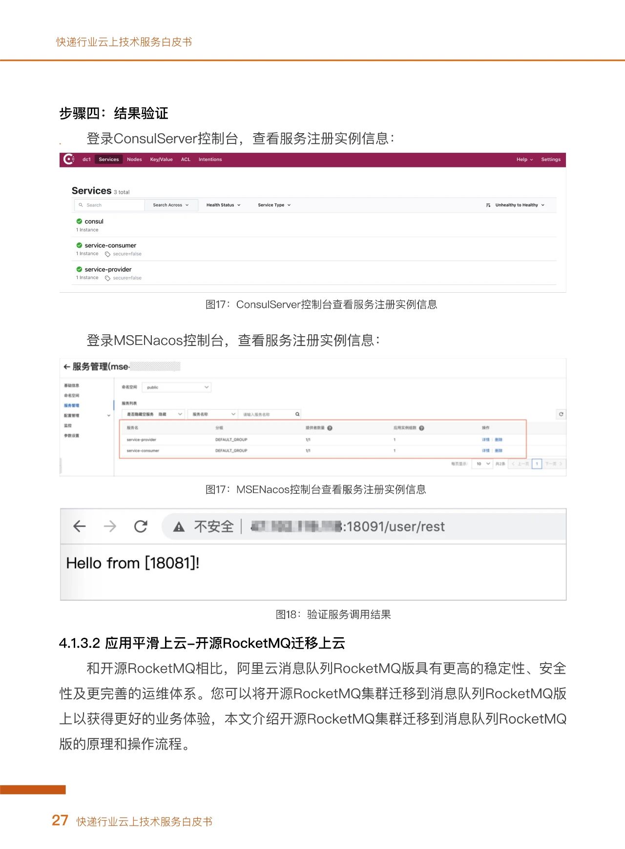This screenshot has width=625, height=849.
Task: Go to the Intentions tab
Action: pyautogui.click(x=210, y=160)
